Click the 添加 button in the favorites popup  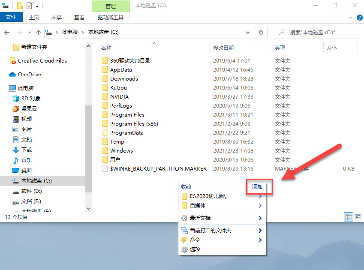point(257,187)
